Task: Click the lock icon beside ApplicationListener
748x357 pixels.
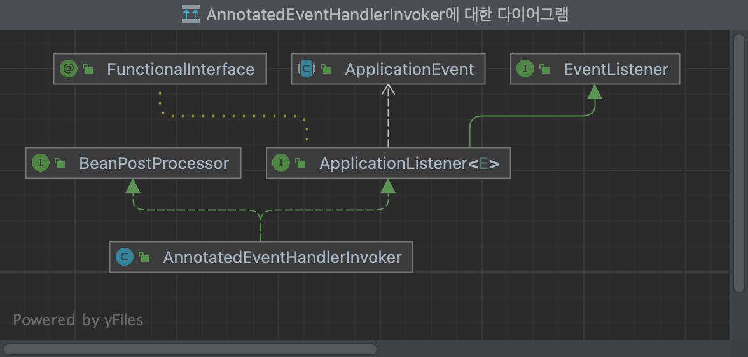Action: pos(300,163)
